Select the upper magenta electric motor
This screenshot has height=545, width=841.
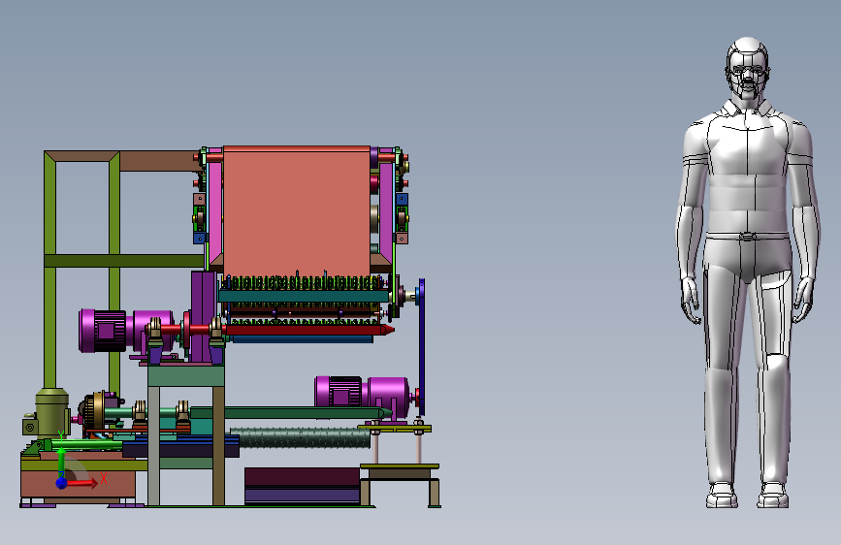tap(124, 331)
